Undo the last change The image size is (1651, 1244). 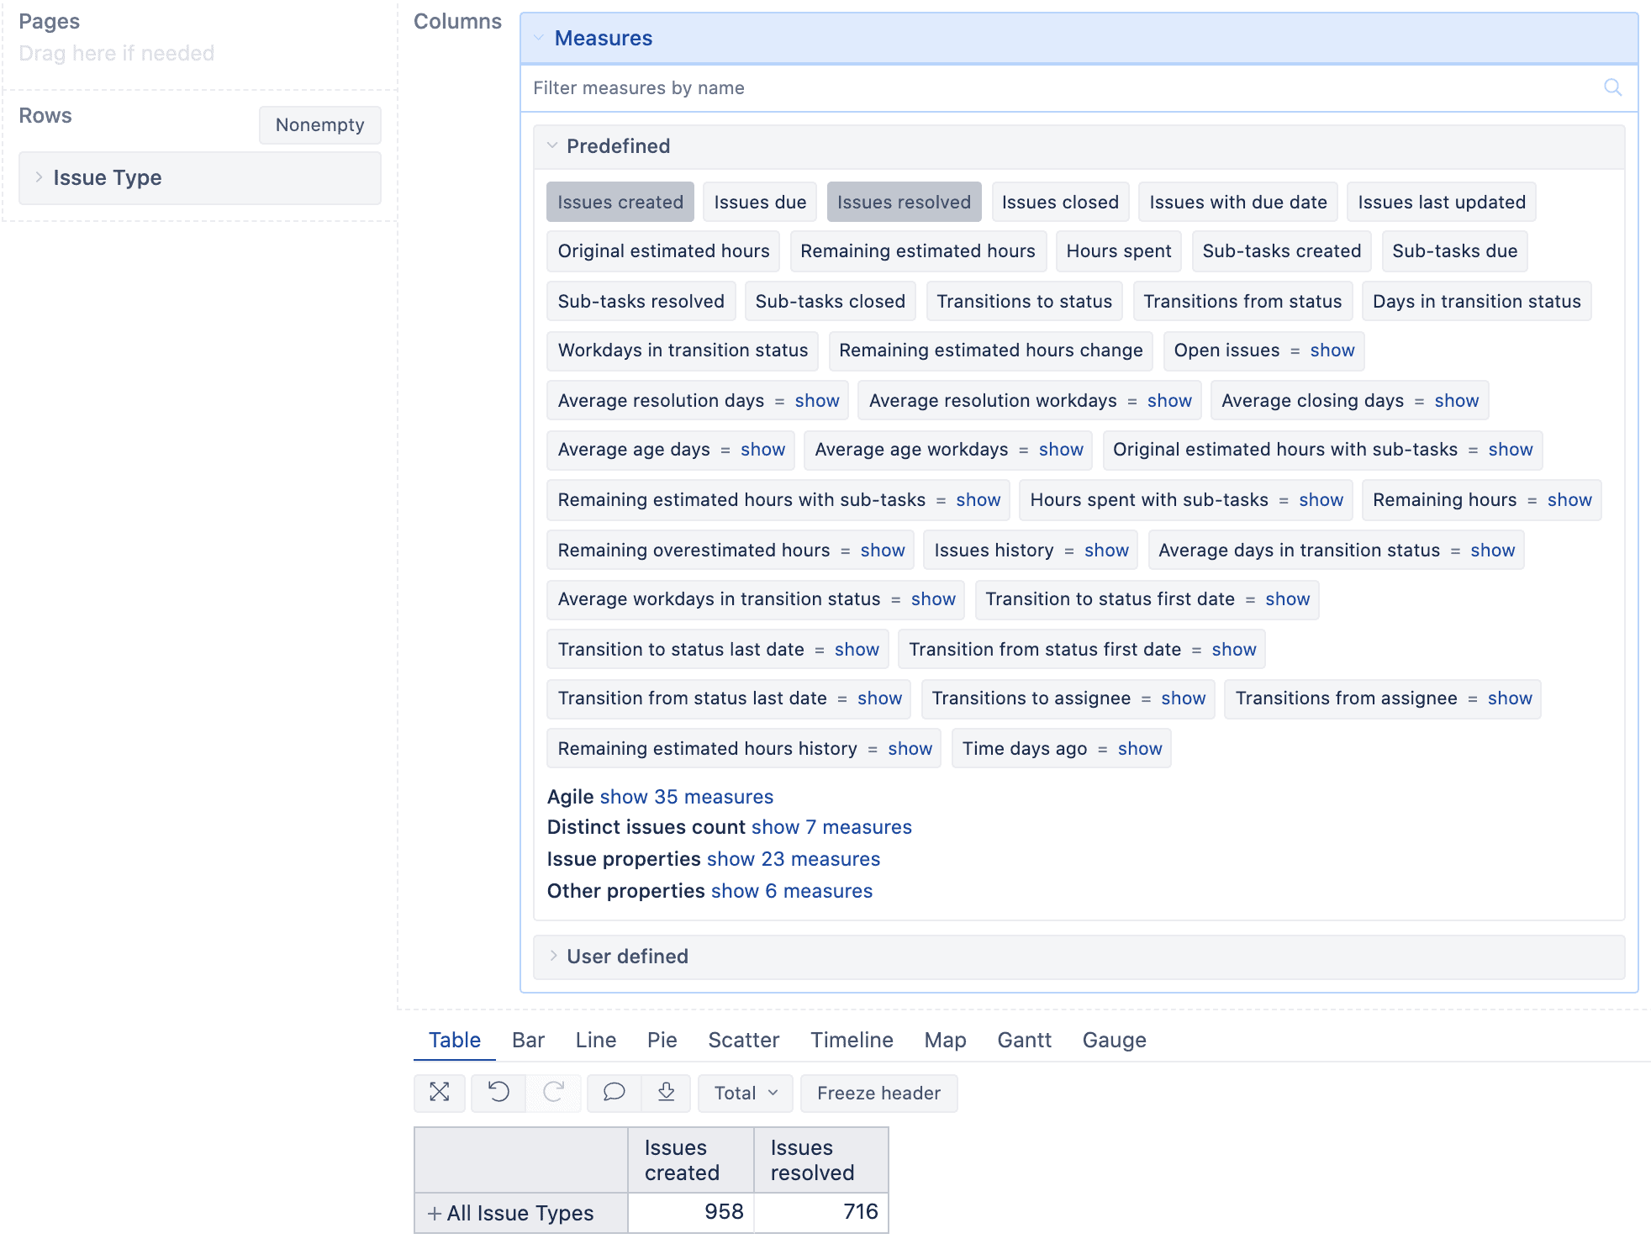click(498, 1093)
